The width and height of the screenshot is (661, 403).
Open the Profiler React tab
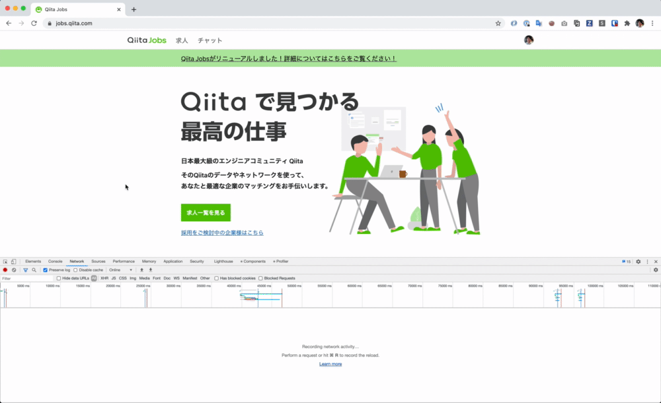click(281, 262)
